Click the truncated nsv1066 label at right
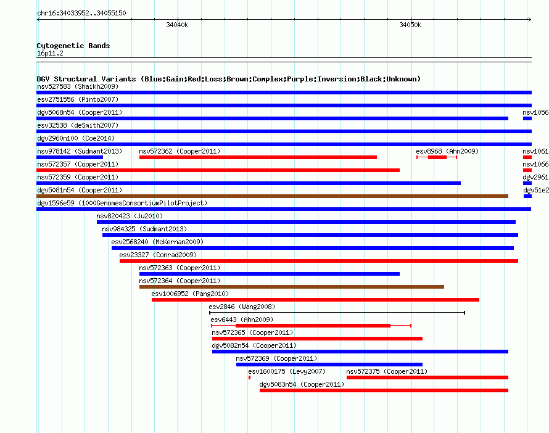Viewport: 549px width, 433px height. click(535, 164)
